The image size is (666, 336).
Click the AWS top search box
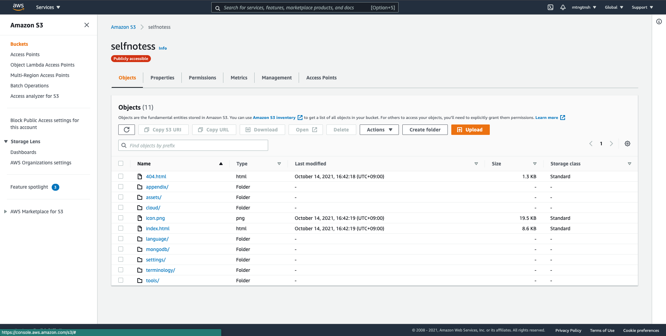click(x=305, y=7)
